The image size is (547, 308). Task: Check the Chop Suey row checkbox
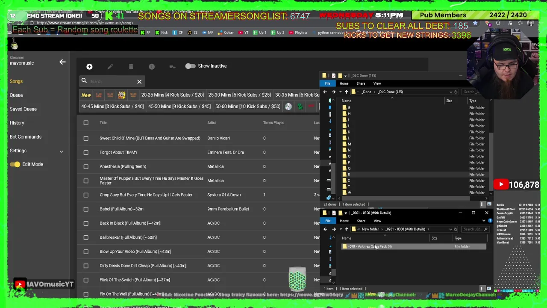coord(86,195)
